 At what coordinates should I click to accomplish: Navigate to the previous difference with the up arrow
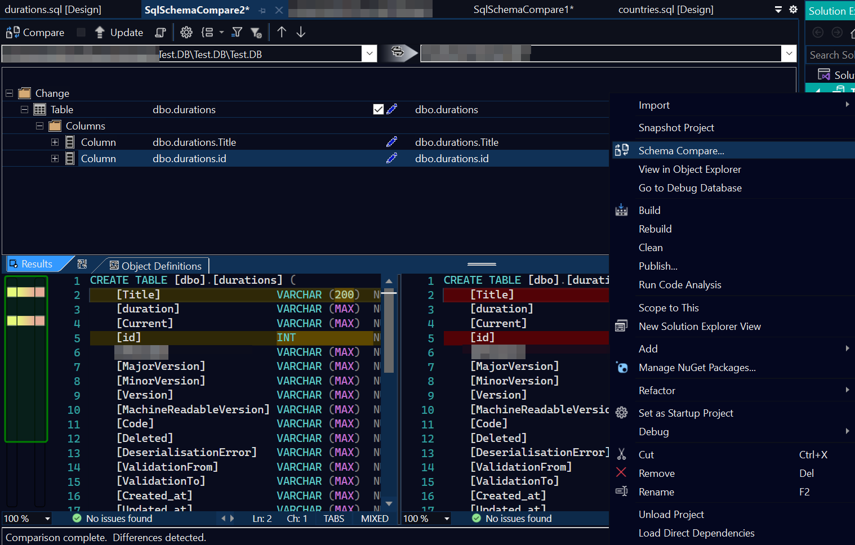point(282,32)
